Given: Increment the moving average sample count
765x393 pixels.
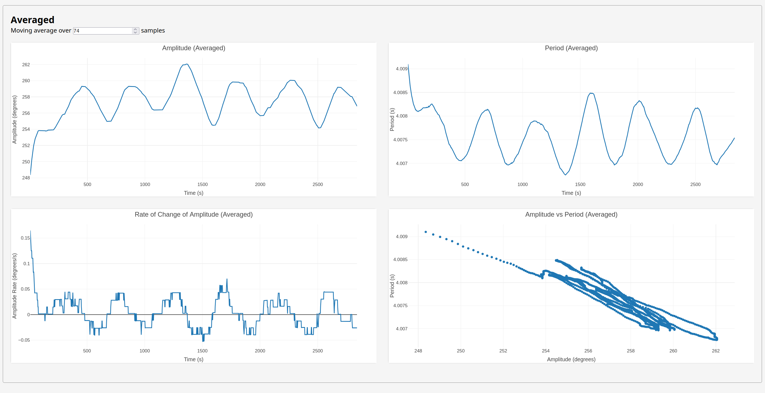Looking at the screenshot, I should coord(135,29).
